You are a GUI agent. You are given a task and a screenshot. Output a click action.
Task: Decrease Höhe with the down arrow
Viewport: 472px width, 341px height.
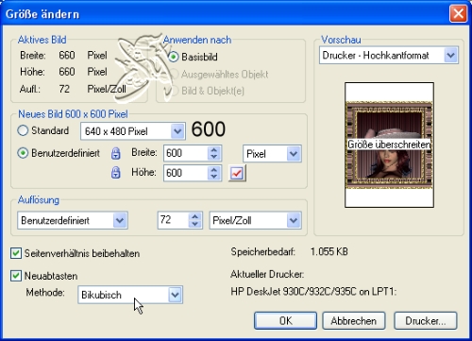point(214,177)
